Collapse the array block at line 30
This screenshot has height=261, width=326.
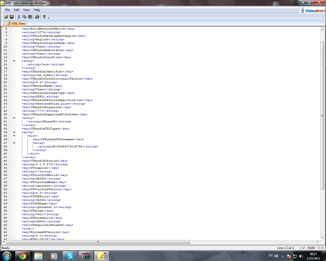coord(14,118)
